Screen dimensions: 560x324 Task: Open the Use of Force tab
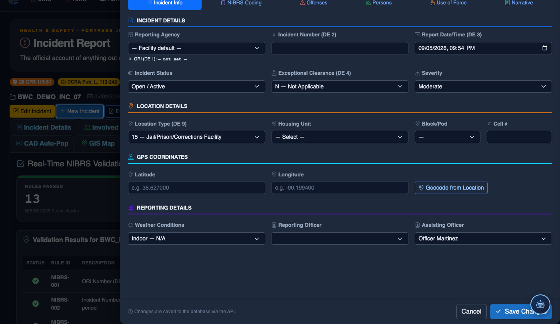pyautogui.click(x=448, y=3)
